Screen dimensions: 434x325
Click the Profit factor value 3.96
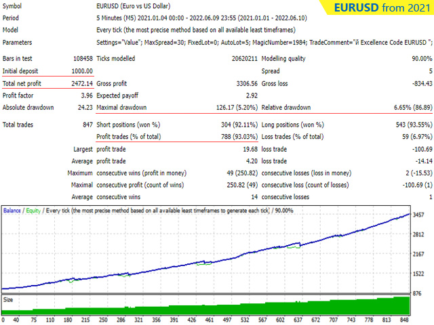pos(87,95)
